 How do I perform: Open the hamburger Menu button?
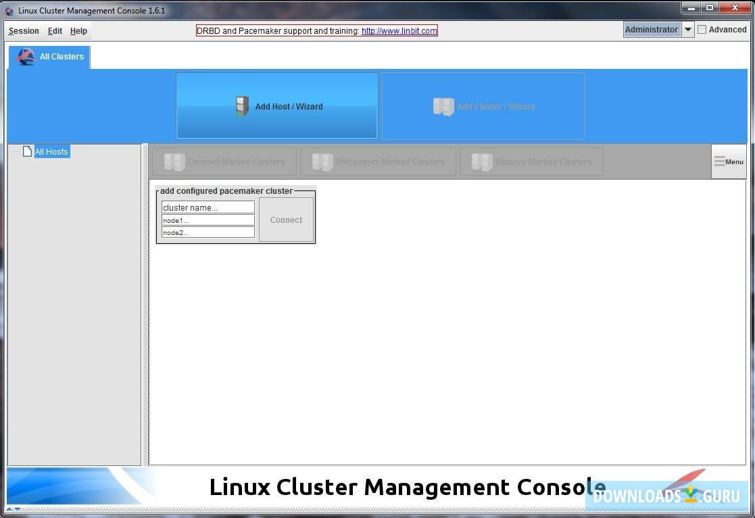pyautogui.click(x=729, y=161)
